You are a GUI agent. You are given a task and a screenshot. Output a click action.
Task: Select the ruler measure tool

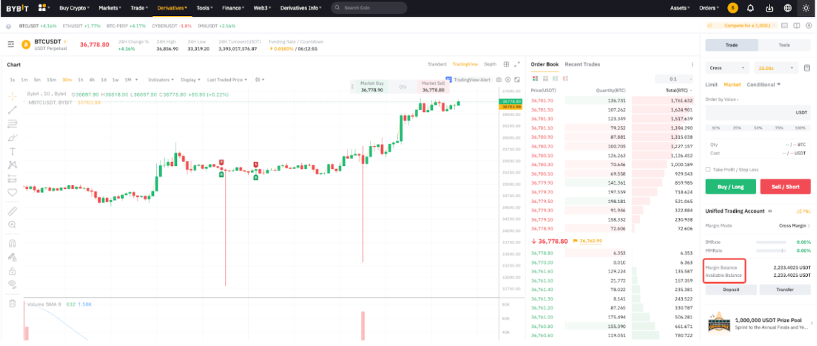coord(12,211)
